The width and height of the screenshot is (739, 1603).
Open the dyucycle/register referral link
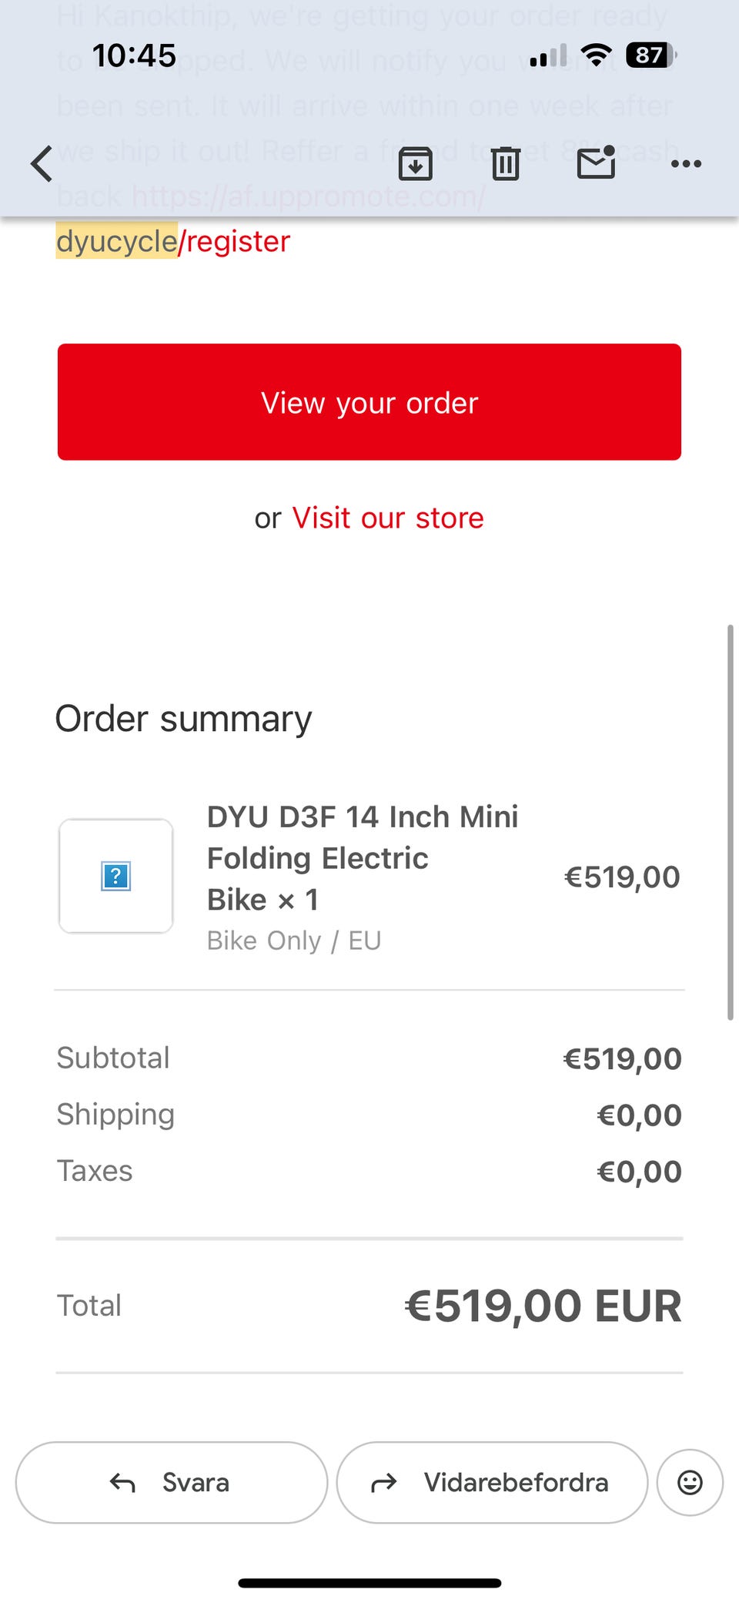click(173, 241)
